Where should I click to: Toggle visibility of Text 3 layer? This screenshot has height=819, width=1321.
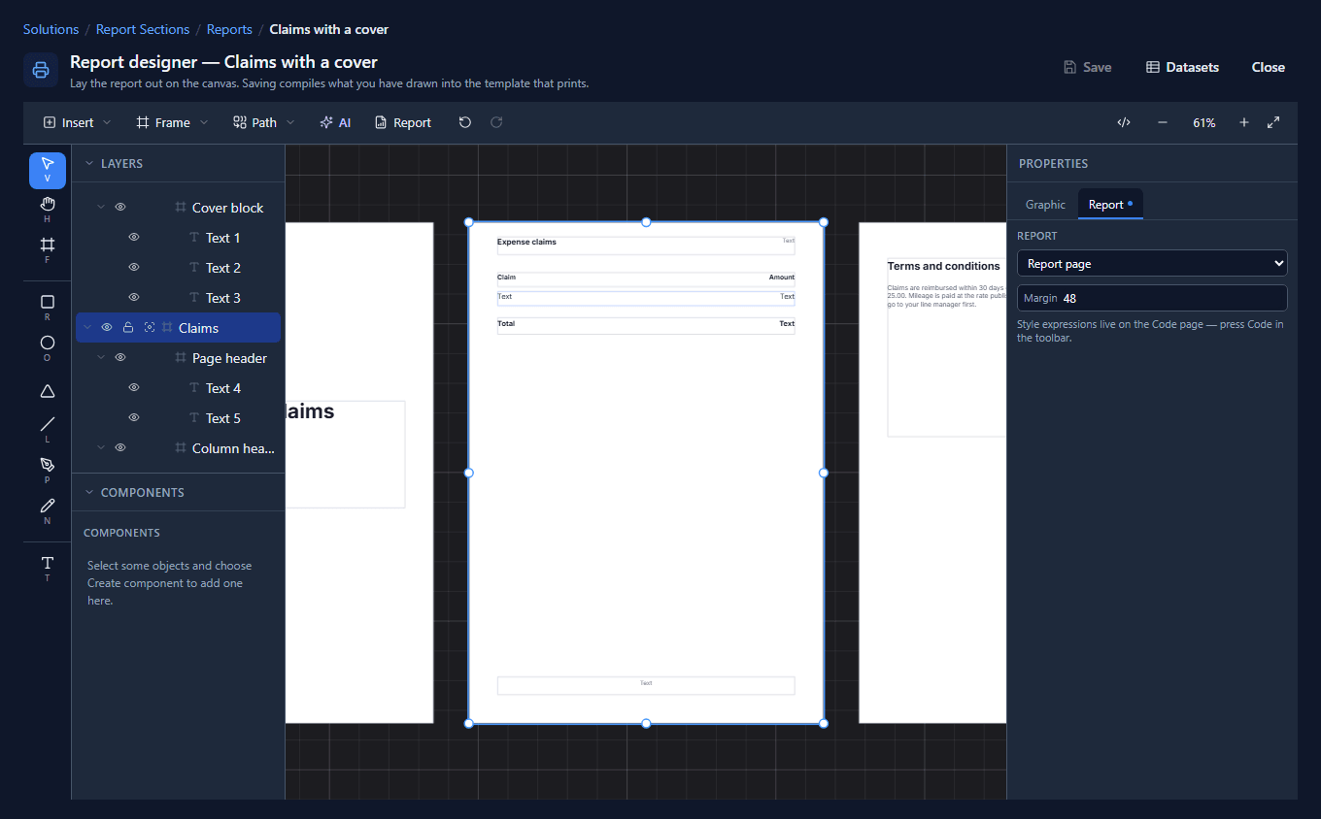pyautogui.click(x=134, y=298)
